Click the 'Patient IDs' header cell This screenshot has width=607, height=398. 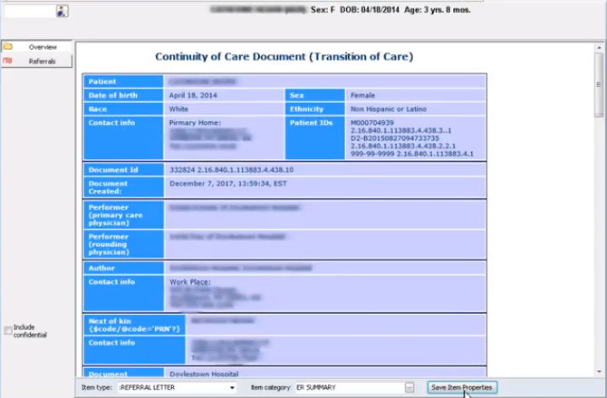click(x=314, y=137)
